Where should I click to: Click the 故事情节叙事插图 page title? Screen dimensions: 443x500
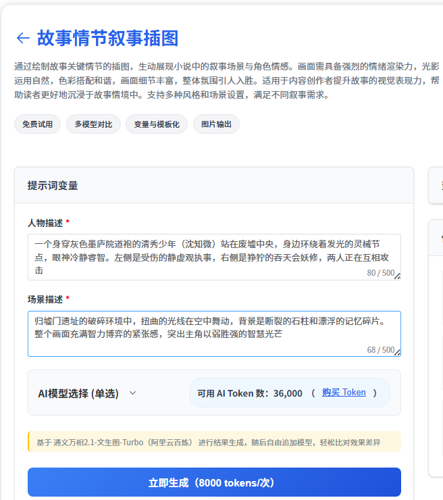pos(107,38)
